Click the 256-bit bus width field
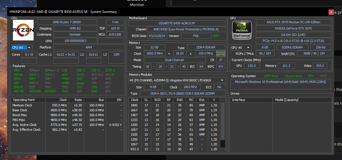Viewport: 342px width, 160px height. [x=321, y=47]
